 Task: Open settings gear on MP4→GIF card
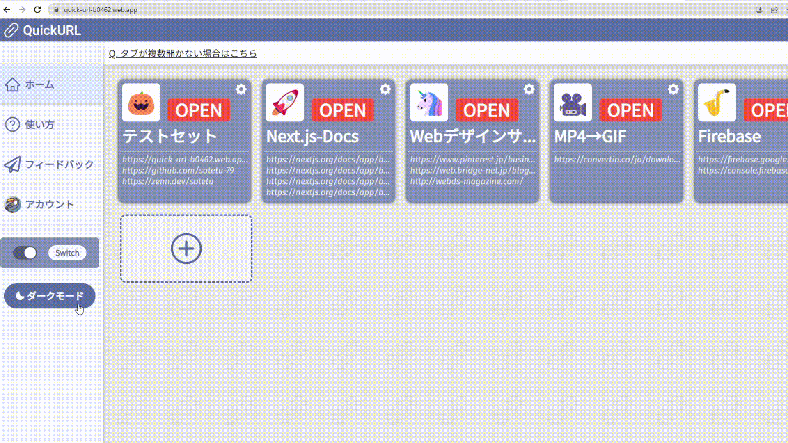click(x=673, y=89)
